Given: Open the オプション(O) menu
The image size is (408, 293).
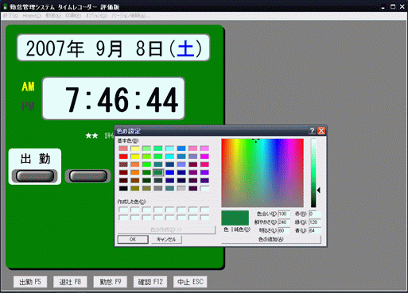Looking at the screenshot, I should click(96, 16).
